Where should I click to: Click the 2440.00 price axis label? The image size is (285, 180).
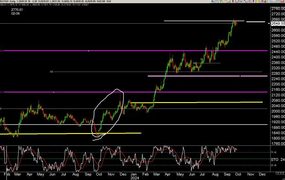point(278,52)
